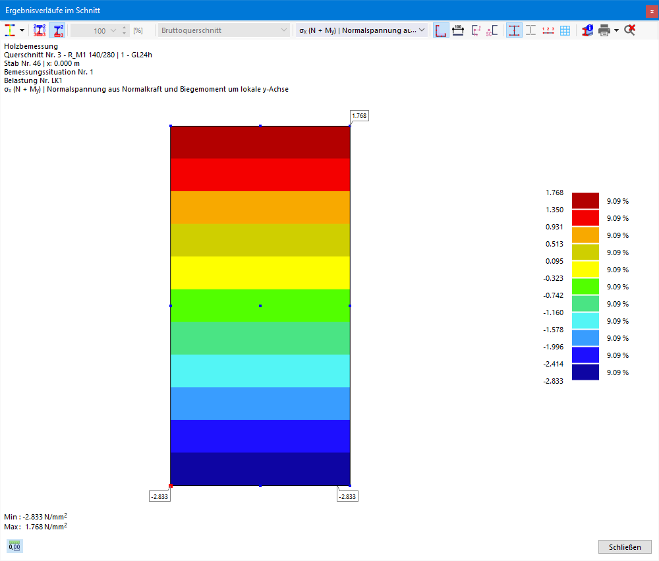Close the Ergebnisverläufe im Schnitt window

pos(652,11)
